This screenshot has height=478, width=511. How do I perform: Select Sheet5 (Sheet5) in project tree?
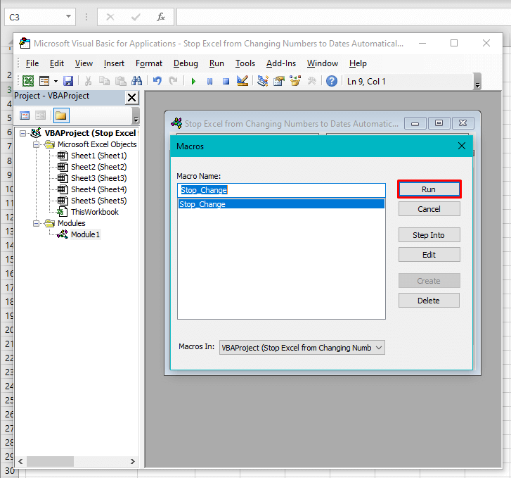pos(98,201)
